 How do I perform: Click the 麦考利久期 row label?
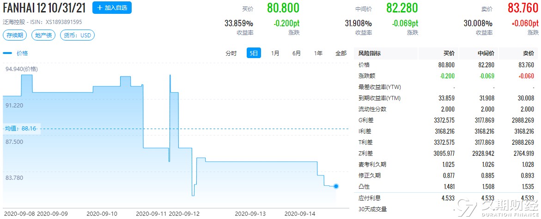373,165
